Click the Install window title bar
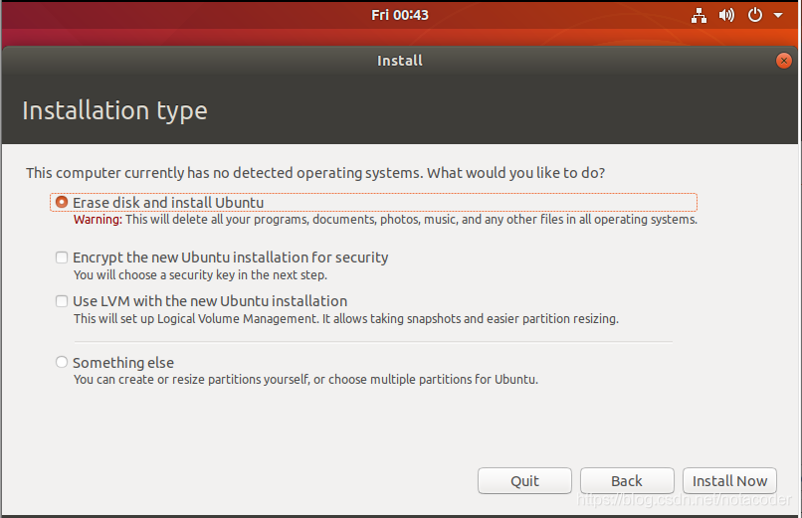The image size is (802, 518). (x=399, y=61)
